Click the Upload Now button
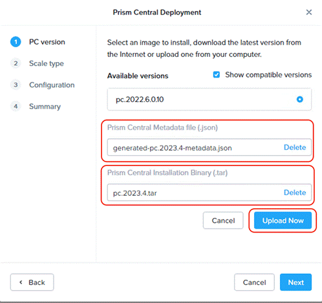The image size is (322, 303). [283, 220]
